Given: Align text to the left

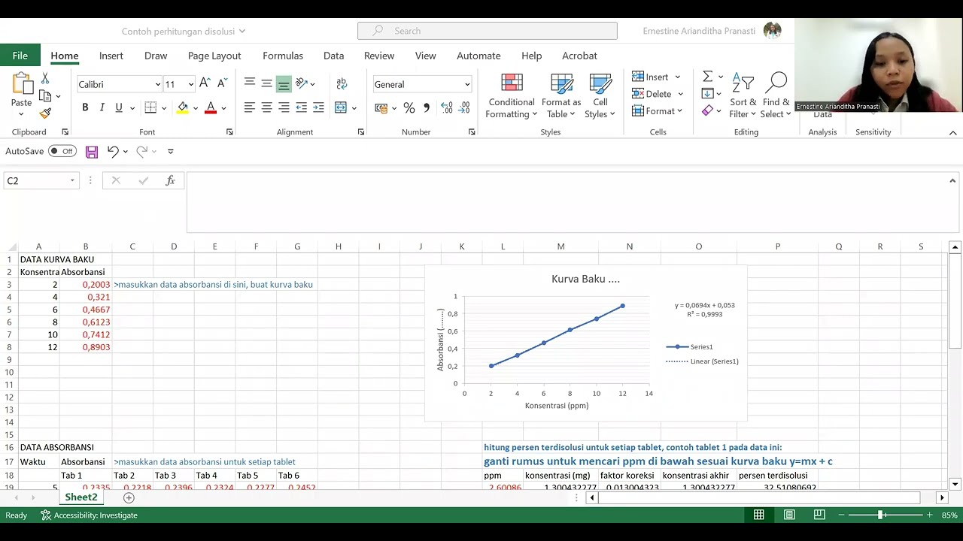Looking at the screenshot, I should (x=249, y=107).
